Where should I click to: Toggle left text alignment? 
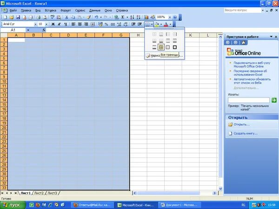tap(73, 24)
